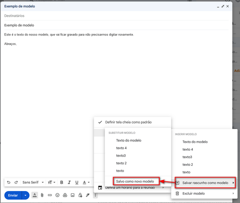The width and height of the screenshot is (240, 203).
Task: Open Excluir modelo submenu
Action: pyautogui.click(x=204, y=193)
